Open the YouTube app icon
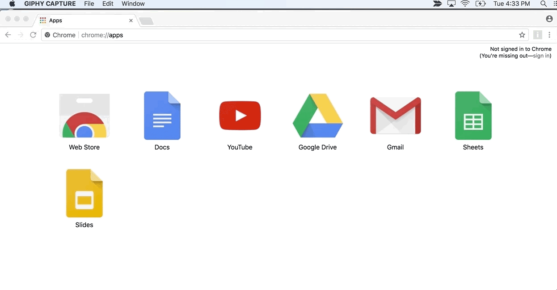 pos(240,116)
